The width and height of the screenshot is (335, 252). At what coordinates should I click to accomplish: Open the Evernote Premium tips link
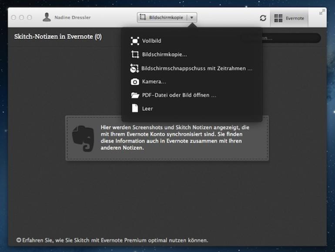pos(115,240)
